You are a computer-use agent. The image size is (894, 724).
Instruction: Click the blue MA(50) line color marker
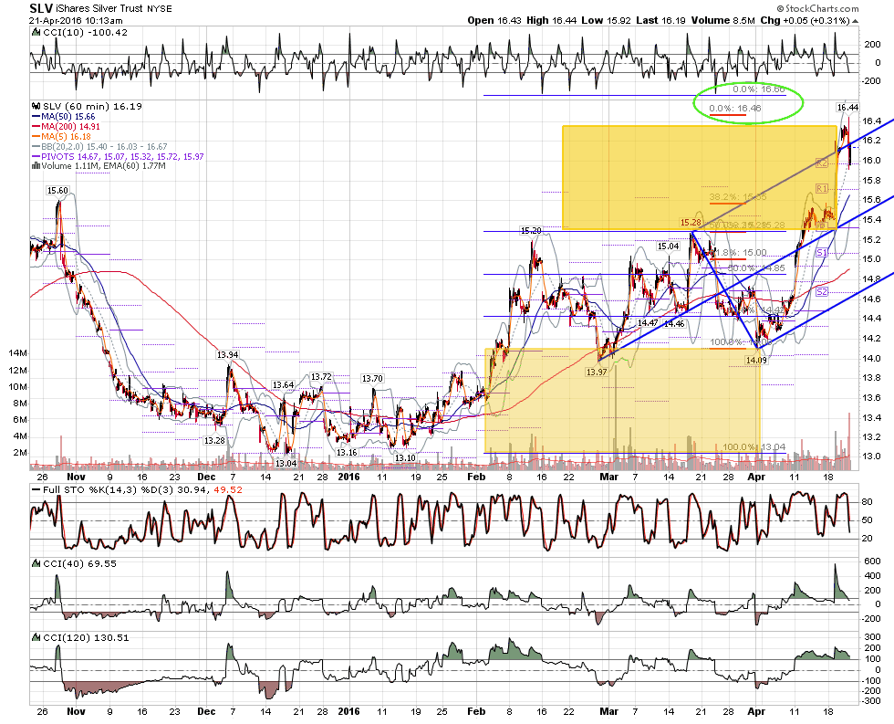[x=36, y=116]
